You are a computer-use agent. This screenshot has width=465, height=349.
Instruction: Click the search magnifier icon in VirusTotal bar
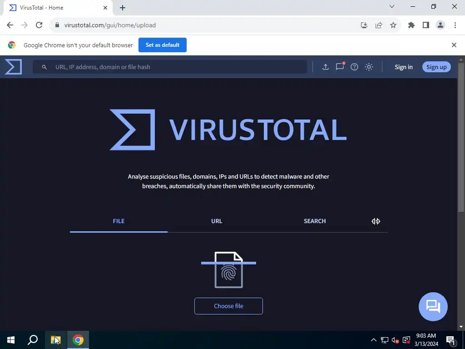44,67
